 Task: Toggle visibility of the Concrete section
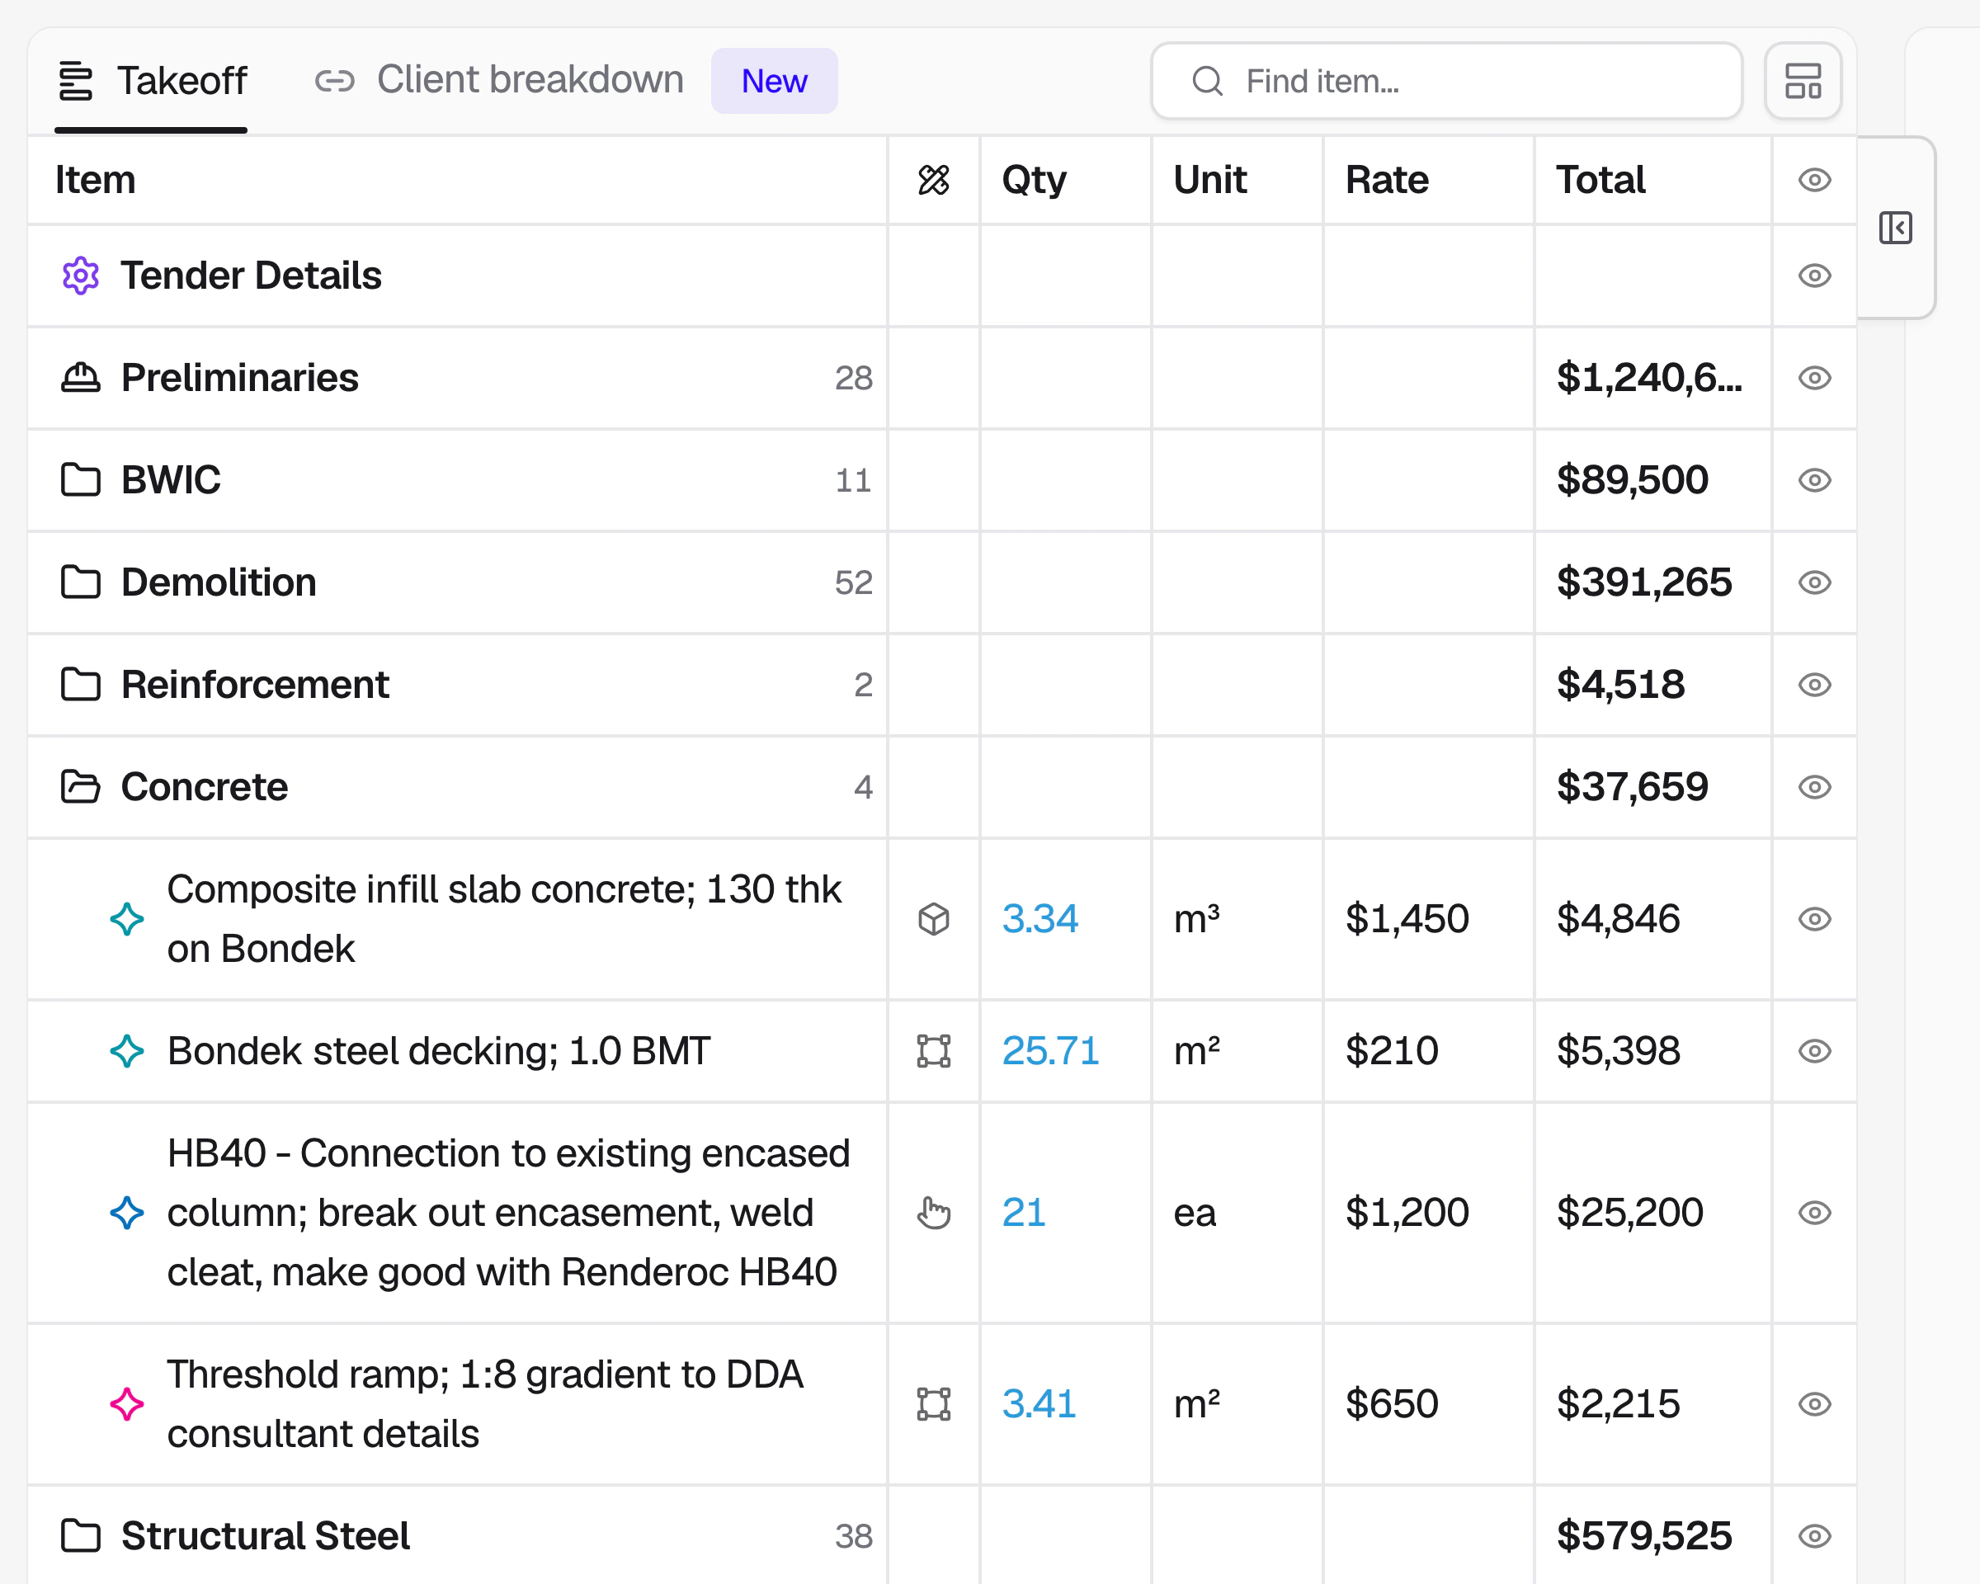point(1814,787)
